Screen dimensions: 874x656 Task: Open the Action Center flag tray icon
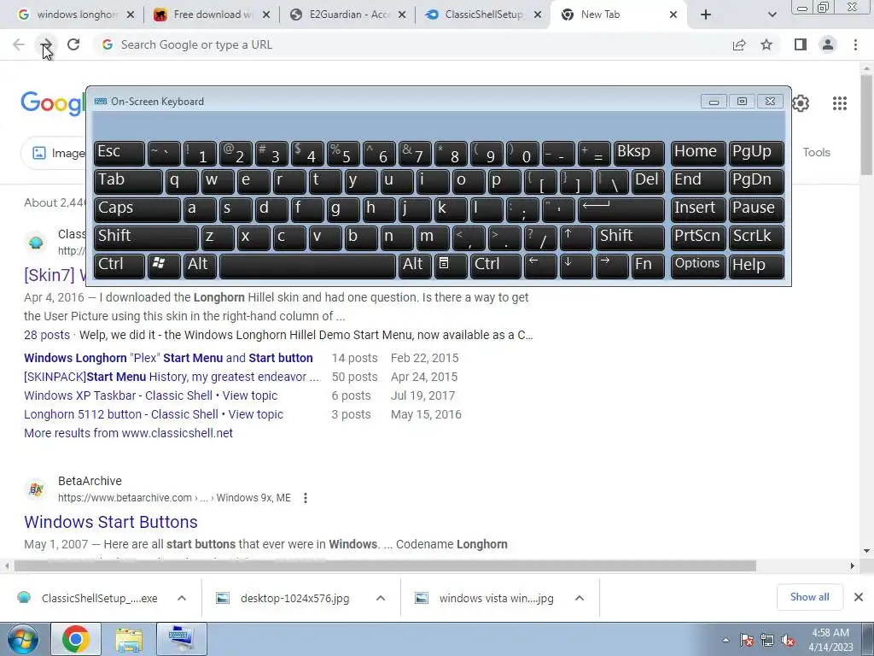click(747, 640)
